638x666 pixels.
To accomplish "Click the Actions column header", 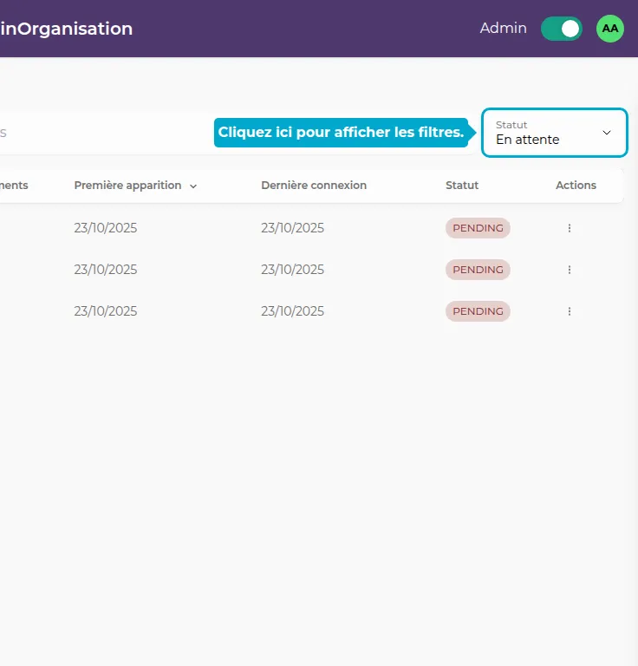I will point(576,186).
